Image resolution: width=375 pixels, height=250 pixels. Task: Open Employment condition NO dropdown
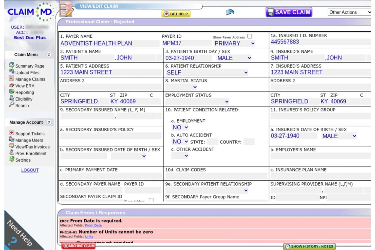click(180, 127)
